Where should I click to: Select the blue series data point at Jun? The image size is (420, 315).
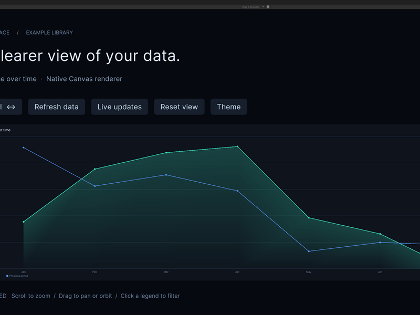click(380, 243)
